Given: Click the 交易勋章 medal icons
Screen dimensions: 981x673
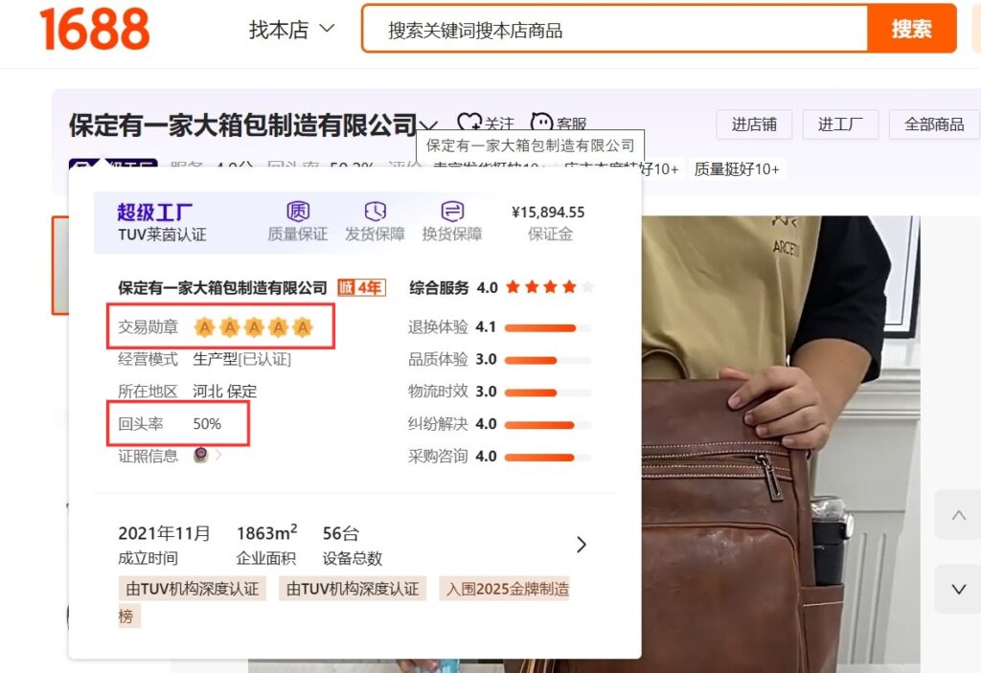Looking at the screenshot, I should (x=253, y=327).
